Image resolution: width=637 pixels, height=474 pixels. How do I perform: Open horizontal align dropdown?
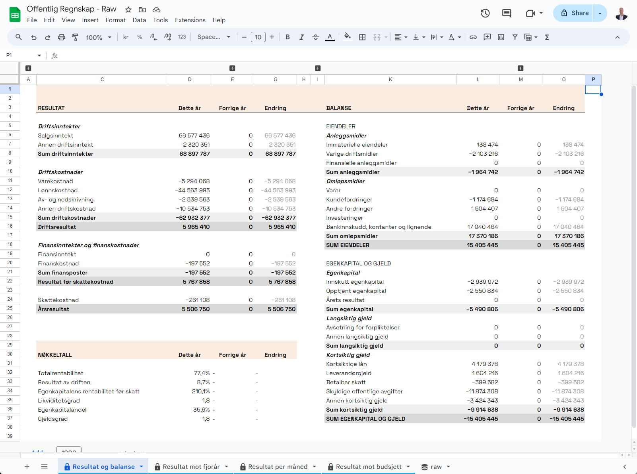(x=401, y=37)
